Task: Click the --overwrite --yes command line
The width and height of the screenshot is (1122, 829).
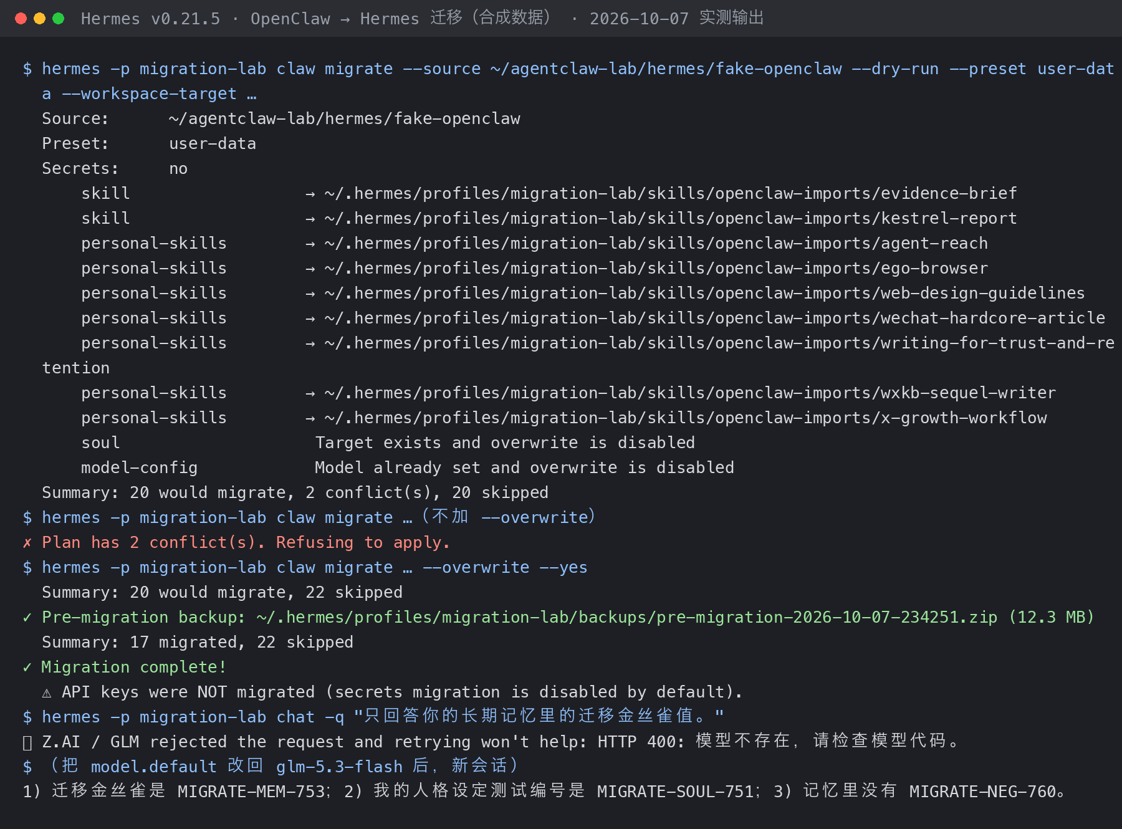Action: pyautogui.click(x=305, y=567)
